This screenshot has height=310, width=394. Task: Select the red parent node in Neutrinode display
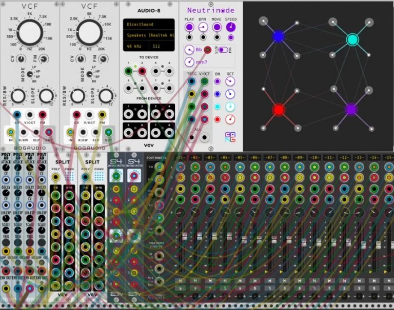(x=279, y=110)
